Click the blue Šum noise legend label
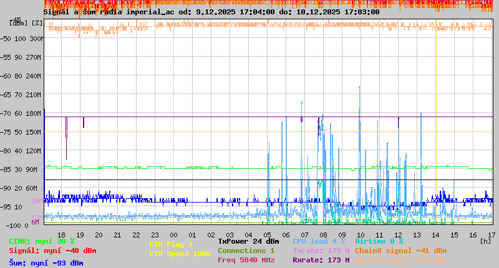Image resolution: width=499 pixels, height=268 pixels. pos(46,262)
